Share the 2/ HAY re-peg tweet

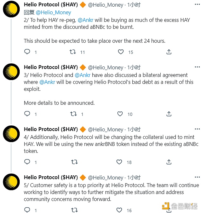coord(169,52)
